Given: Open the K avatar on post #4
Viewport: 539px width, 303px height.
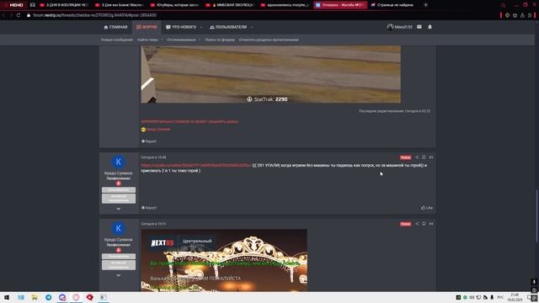Looking at the screenshot, I should [118, 228].
